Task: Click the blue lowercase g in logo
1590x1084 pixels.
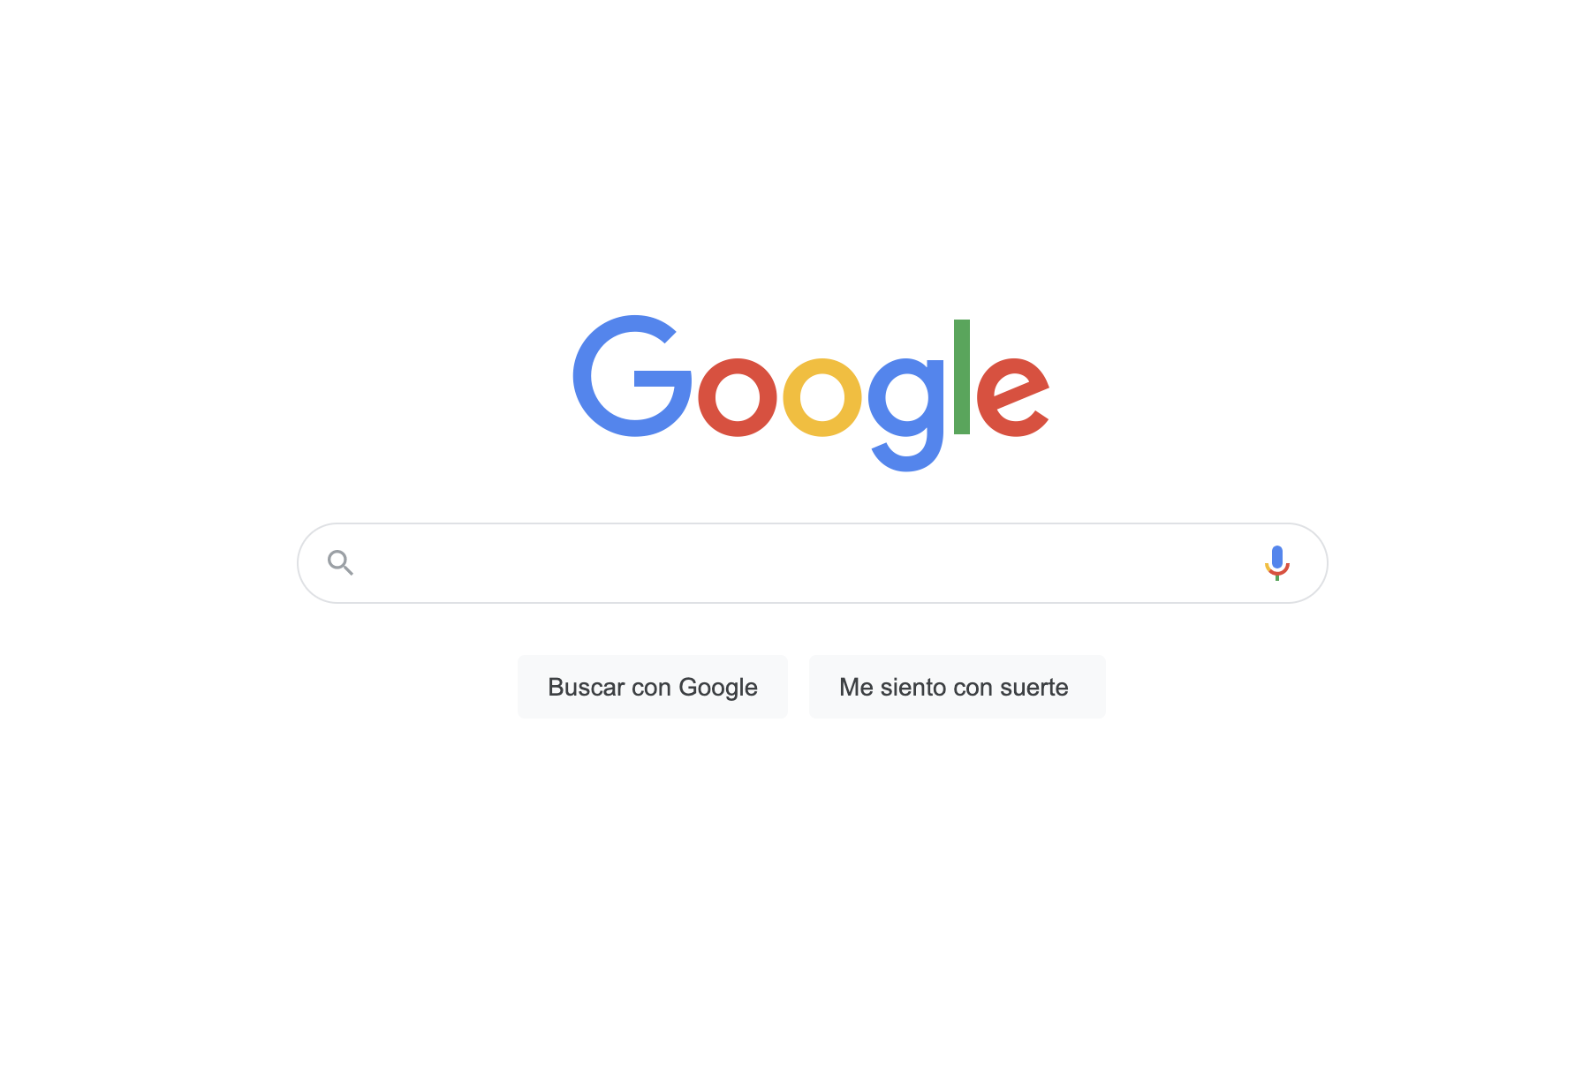Action: point(906,414)
